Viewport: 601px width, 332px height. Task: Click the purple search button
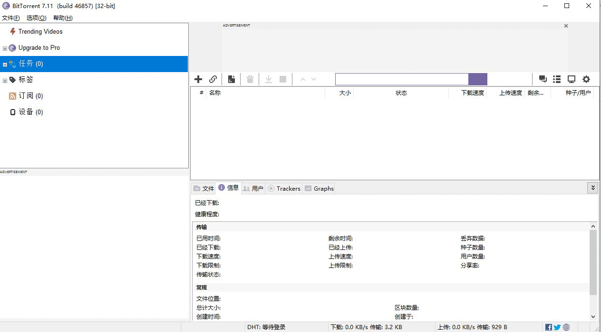coord(477,79)
